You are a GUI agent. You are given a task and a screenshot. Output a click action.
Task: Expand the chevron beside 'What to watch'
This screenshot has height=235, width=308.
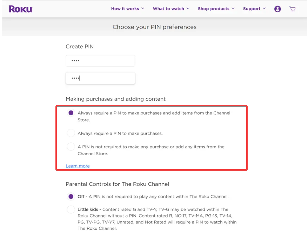[188, 8]
